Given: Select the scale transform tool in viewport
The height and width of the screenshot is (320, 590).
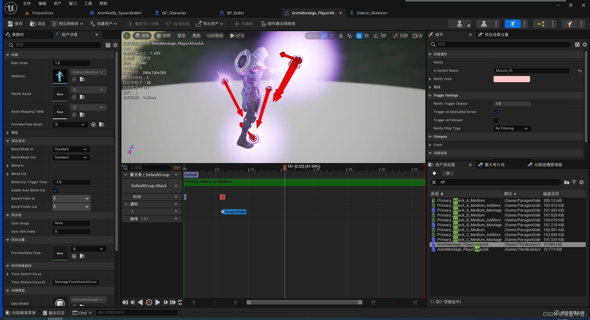Looking at the screenshot, I should pyautogui.click(x=331, y=36).
